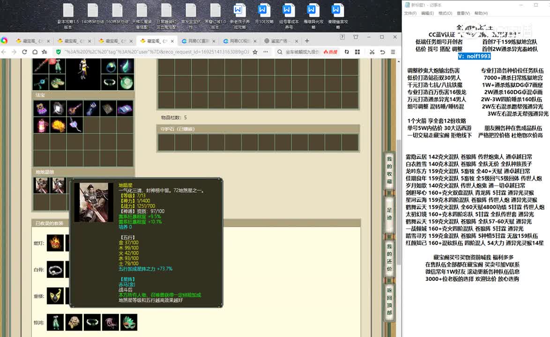Screen dimensions: 550x337
Task: Focus the browser search box
Action: 302,52
